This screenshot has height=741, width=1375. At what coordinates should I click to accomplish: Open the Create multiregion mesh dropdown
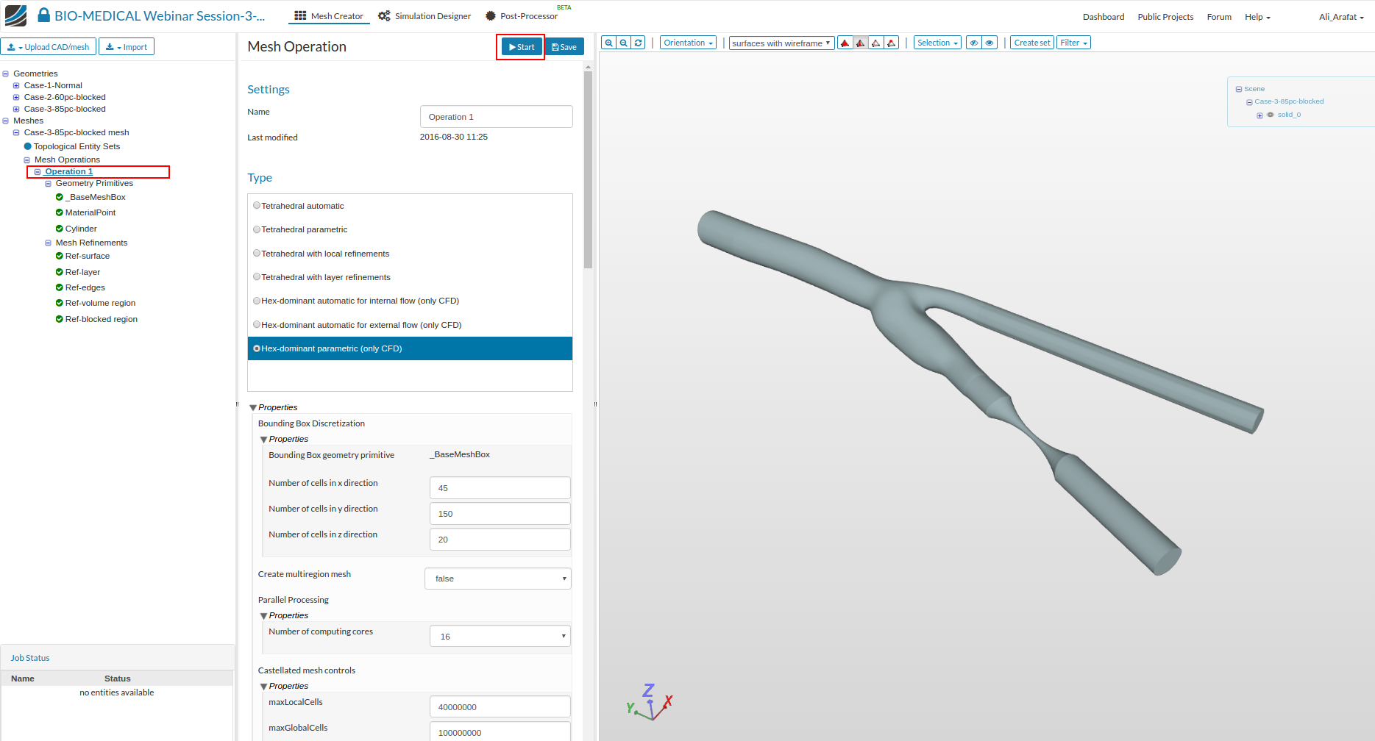click(498, 579)
